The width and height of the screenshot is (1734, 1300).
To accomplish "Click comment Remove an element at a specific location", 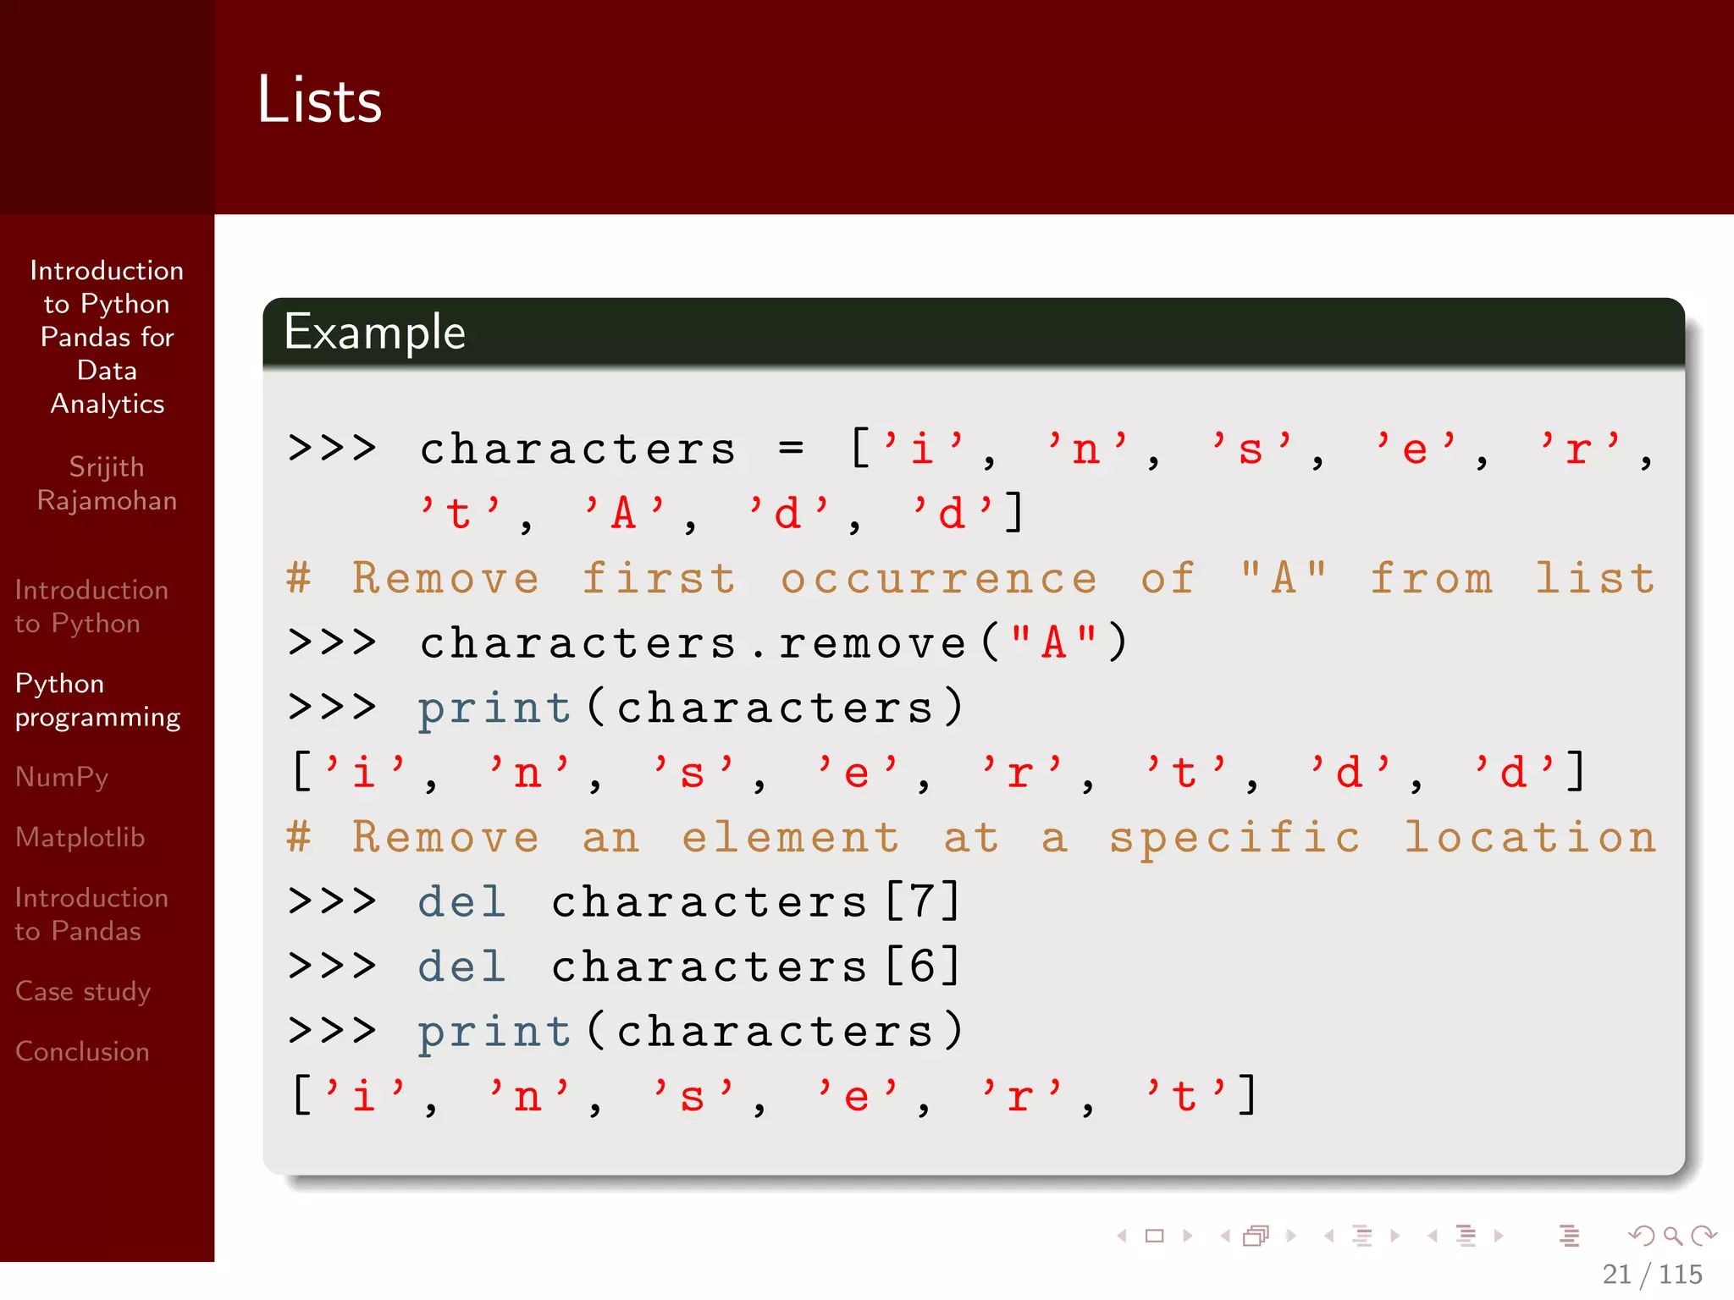I will (x=972, y=838).
